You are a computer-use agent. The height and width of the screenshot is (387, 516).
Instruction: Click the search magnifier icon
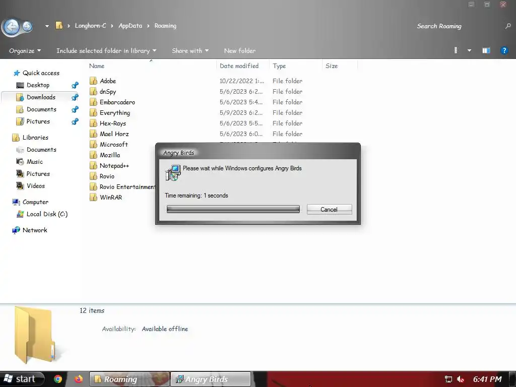pyautogui.click(x=508, y=26)
